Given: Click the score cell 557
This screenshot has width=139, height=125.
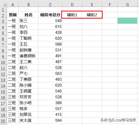Looking at the screenshot, I should click(x=50, y=109).
